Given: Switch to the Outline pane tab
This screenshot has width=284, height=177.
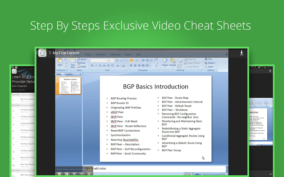Looking at the screenshot, I should (x=69, y=74).
